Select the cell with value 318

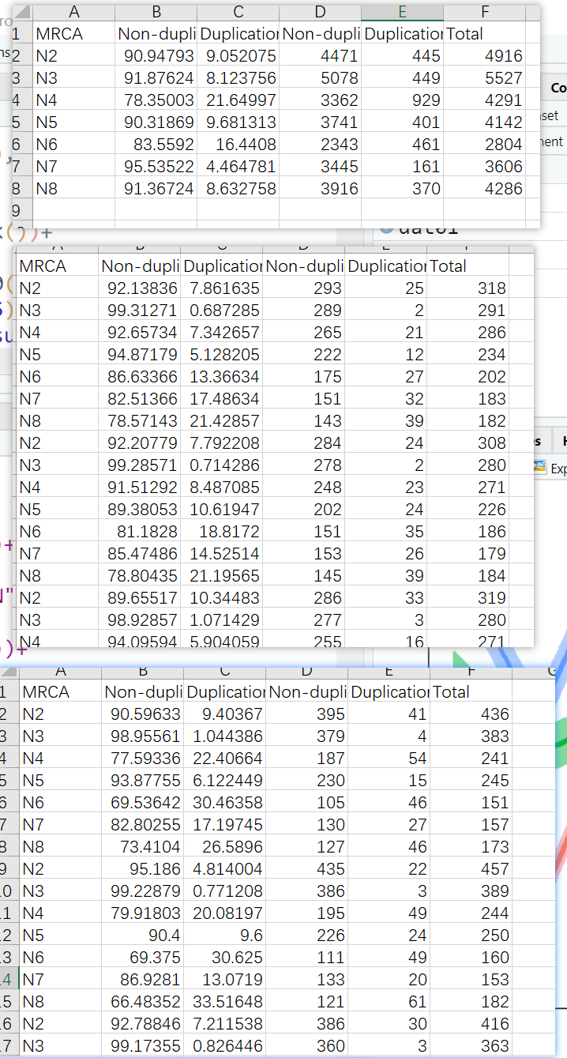click(468, 288)
